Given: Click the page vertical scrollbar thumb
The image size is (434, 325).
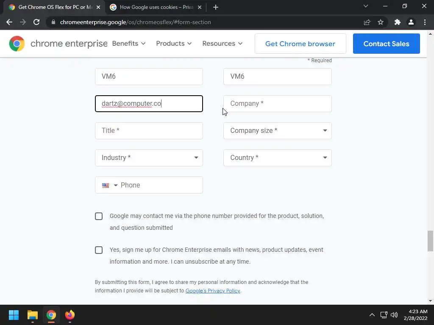Looking at the screenshot, I should tap(430, 241).
